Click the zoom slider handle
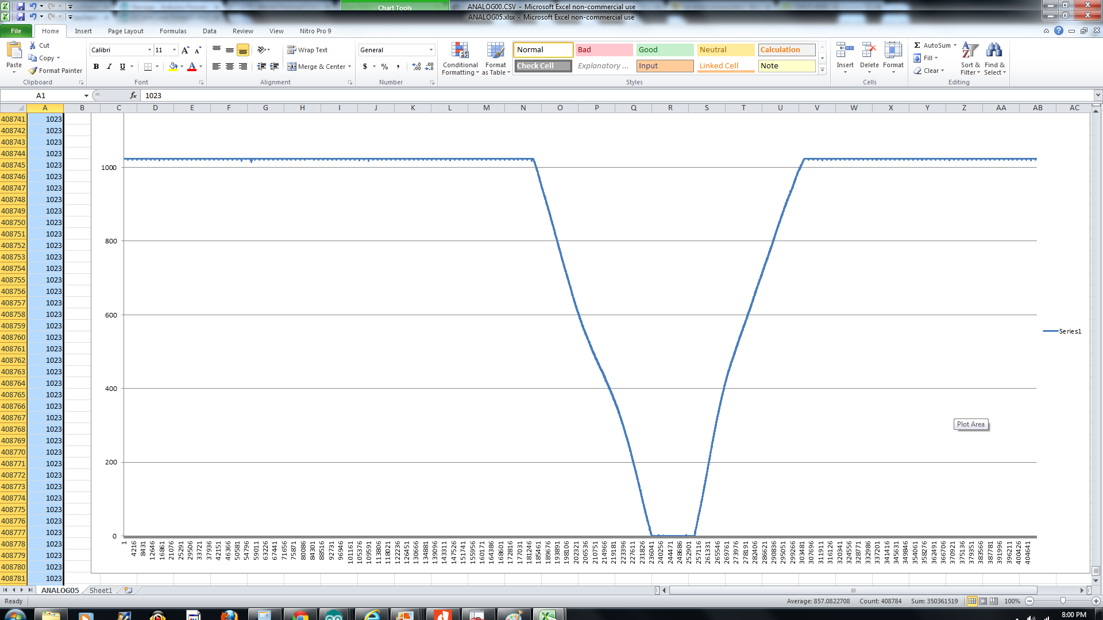Screen dimensions: 1103x620 click(1063, 601)
